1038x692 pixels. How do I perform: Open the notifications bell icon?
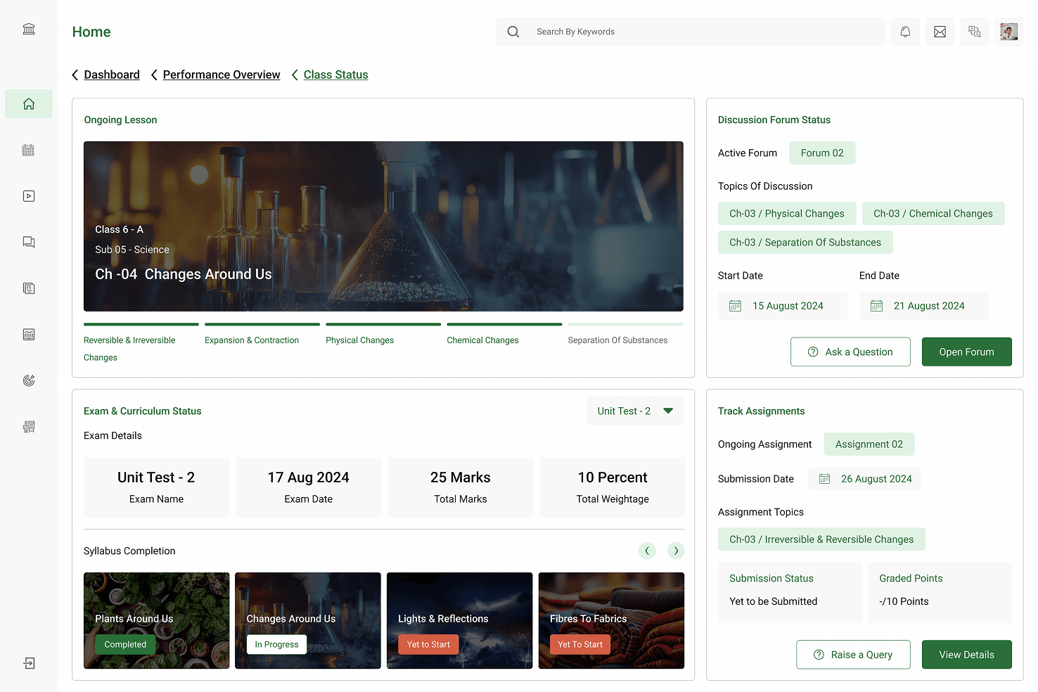[x=905, y=32]
